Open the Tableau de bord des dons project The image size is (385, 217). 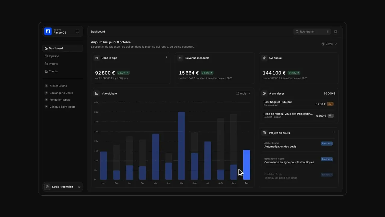pos(299,176)
